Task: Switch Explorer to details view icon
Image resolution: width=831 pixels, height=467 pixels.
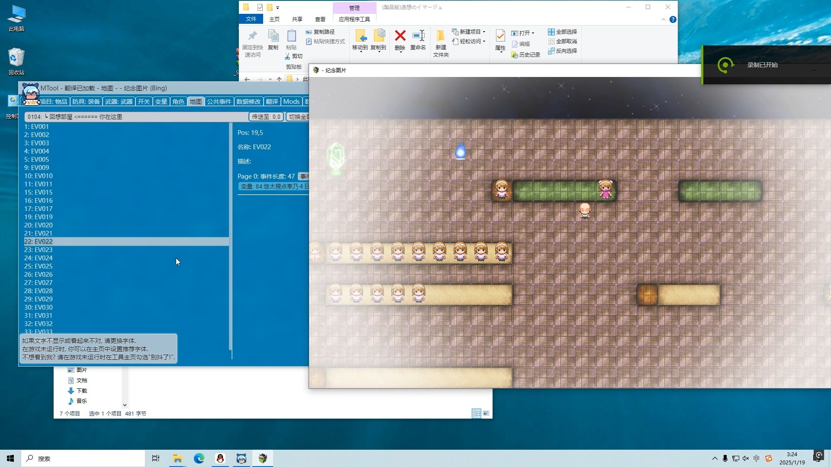Action: (477, 413)
